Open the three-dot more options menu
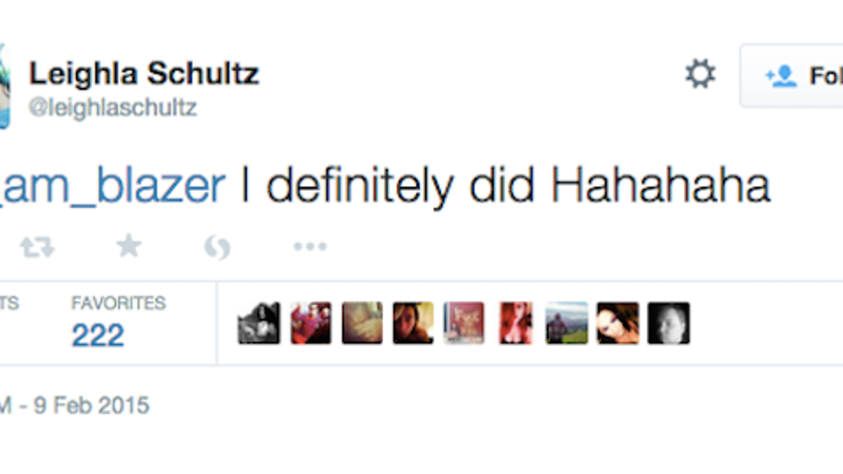The height and width of the screenshot is (474, 843). tap(310, 246)
